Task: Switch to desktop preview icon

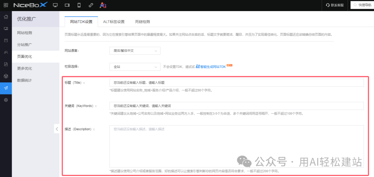Action: click(55, 5)
